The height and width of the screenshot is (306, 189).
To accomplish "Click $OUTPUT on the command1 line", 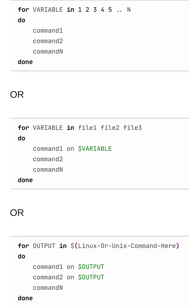I will [91, 267].
